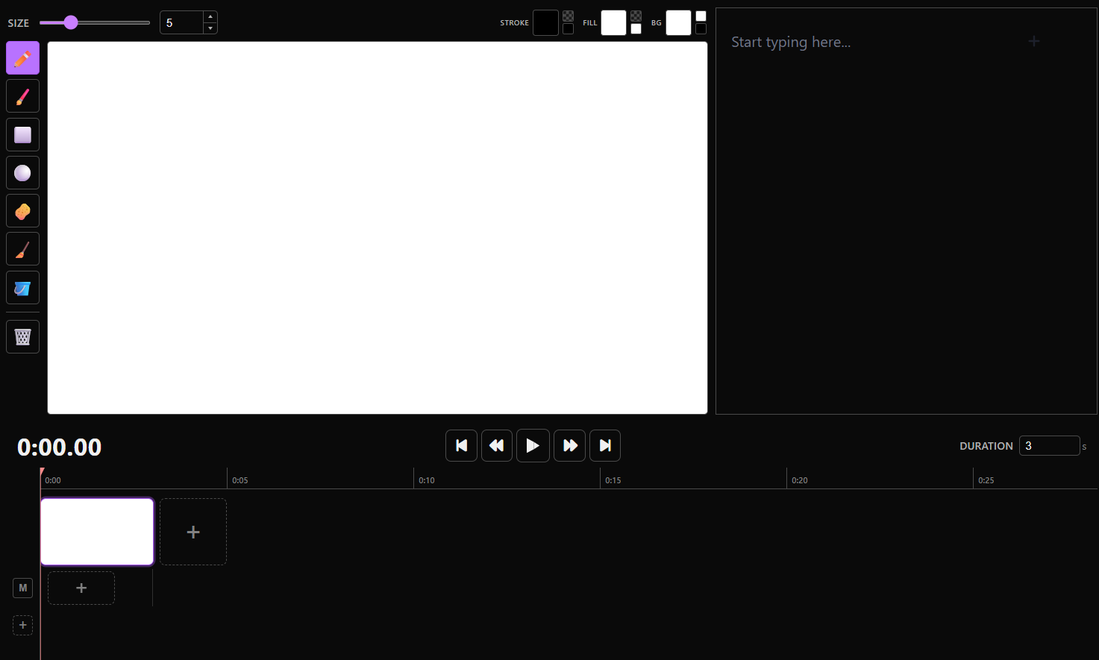This screenshot has height=660, width=1099.
Task: Click the plus in the notes panel
Action: (1033, 41)
